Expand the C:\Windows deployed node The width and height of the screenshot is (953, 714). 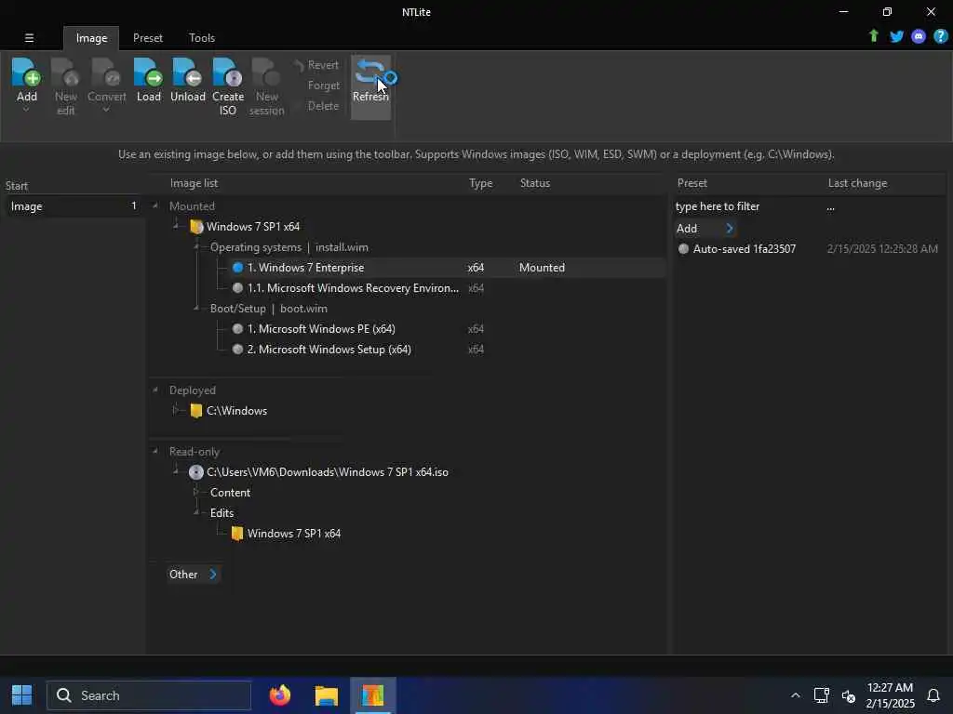(176, 410)
